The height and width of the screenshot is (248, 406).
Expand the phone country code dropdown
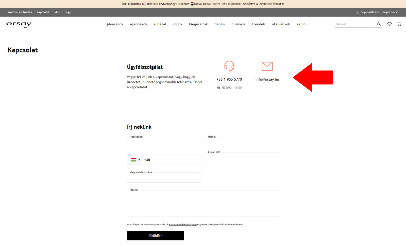click(x=135, y=160)
